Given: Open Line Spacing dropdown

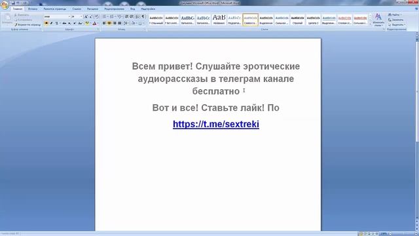Looking at the screenshot, I should pos(126,24).
